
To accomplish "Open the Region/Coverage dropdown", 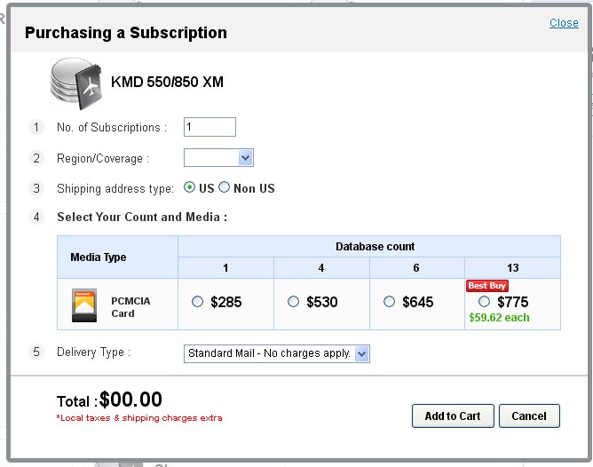I will coord(218,158).
